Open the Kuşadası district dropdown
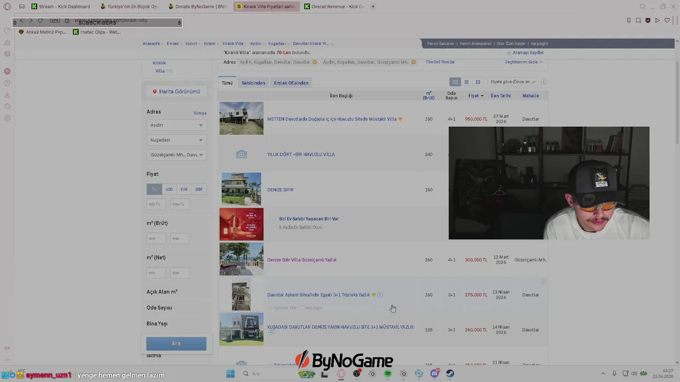 [176, 140]
